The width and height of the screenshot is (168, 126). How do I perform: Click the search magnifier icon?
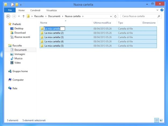click(159, 16)
